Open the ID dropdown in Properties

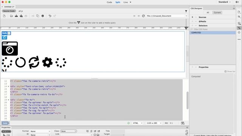coord(40,135)
